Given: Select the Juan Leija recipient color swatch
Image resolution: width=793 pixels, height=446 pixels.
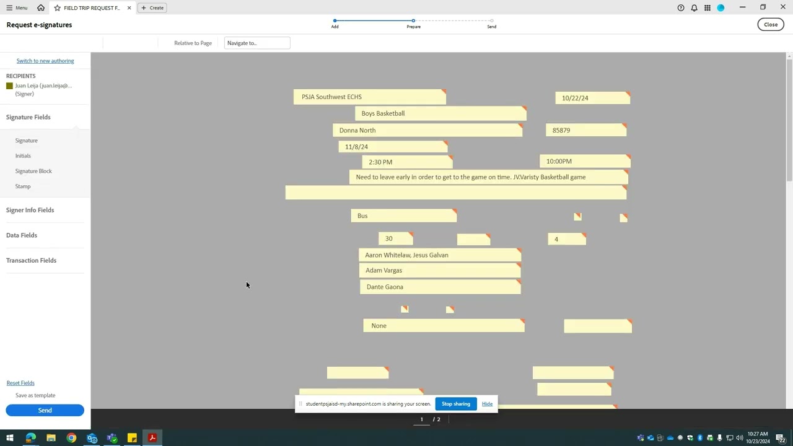Looking at the screenshot, I should coord(9,86).
